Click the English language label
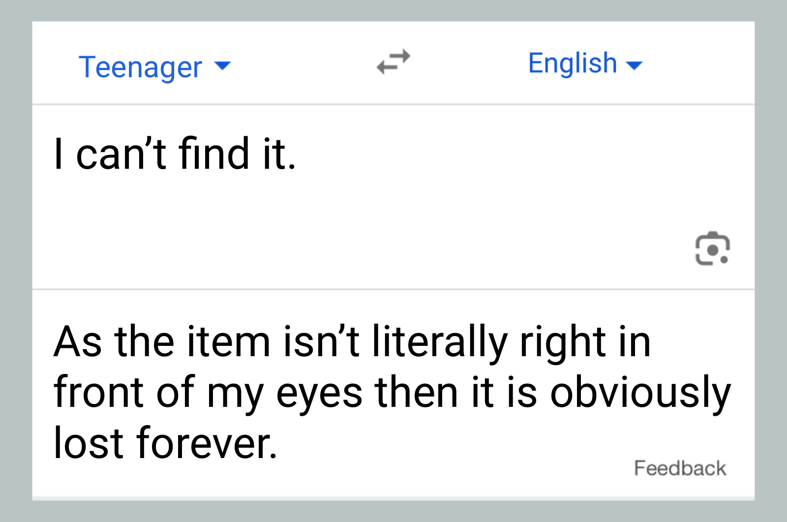This screenshot has height=522, width=787. [573, 63]
